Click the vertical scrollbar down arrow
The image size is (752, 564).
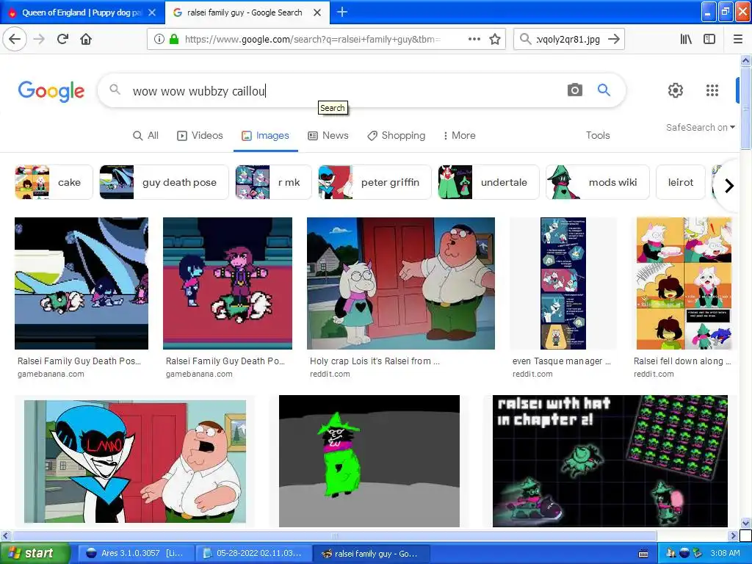click(x=746, y=523)
